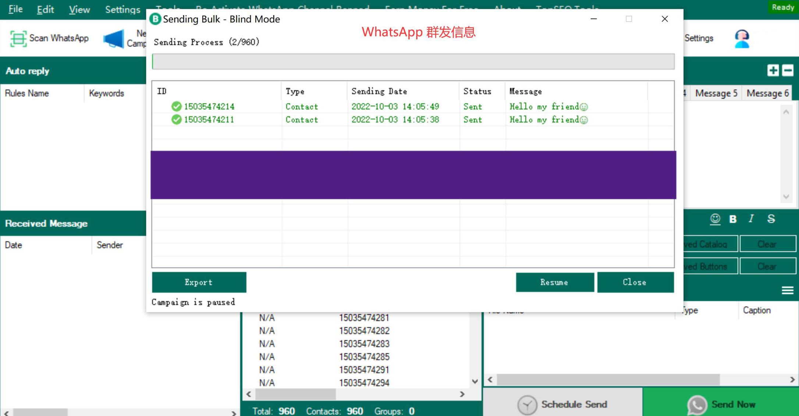Open the Saved Catalog button
This screenshot has width=799, height=416.
(x=711, y=244)
